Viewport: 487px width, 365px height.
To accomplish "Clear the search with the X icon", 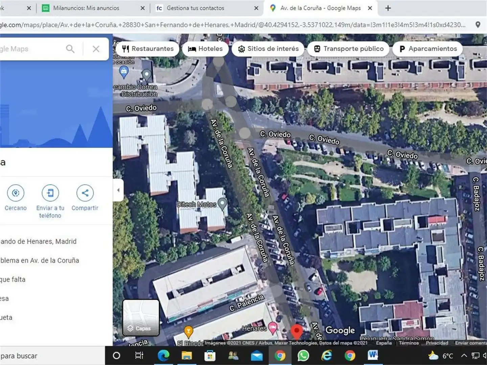I will 96,49.
